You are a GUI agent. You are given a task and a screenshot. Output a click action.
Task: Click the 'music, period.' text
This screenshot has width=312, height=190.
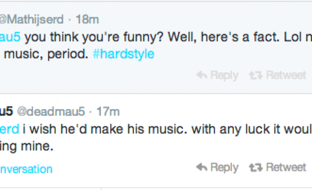tap(45, 54)
